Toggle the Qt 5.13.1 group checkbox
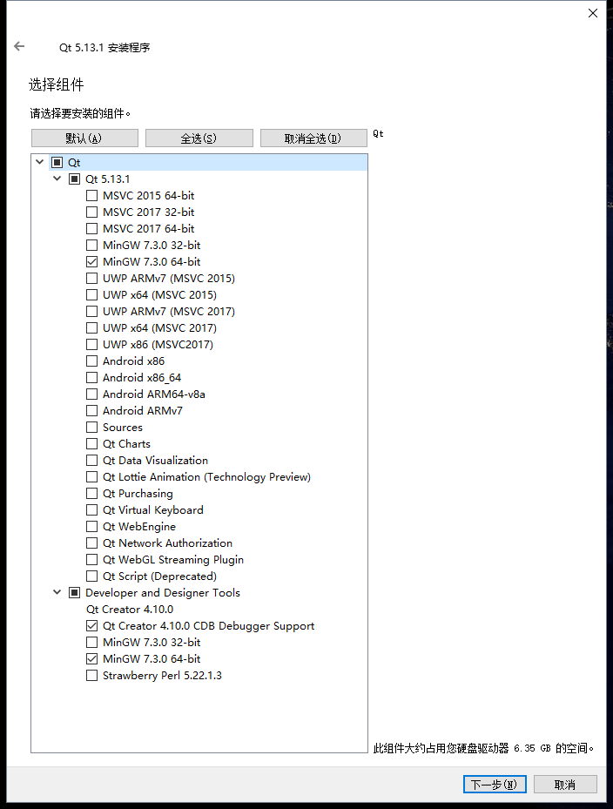 (75, 179)
